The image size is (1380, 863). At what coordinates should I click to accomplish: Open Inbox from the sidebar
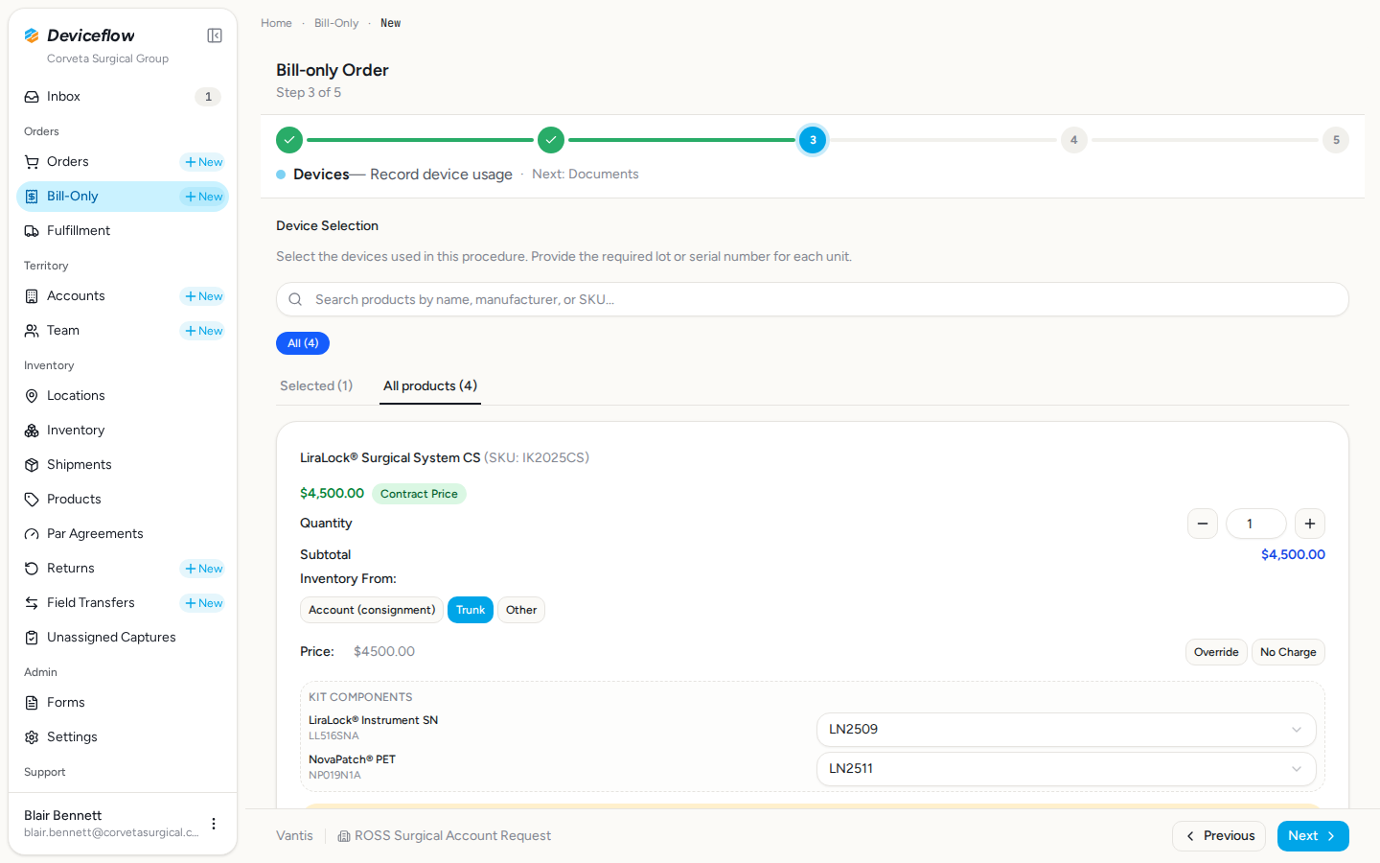[123, 97]
